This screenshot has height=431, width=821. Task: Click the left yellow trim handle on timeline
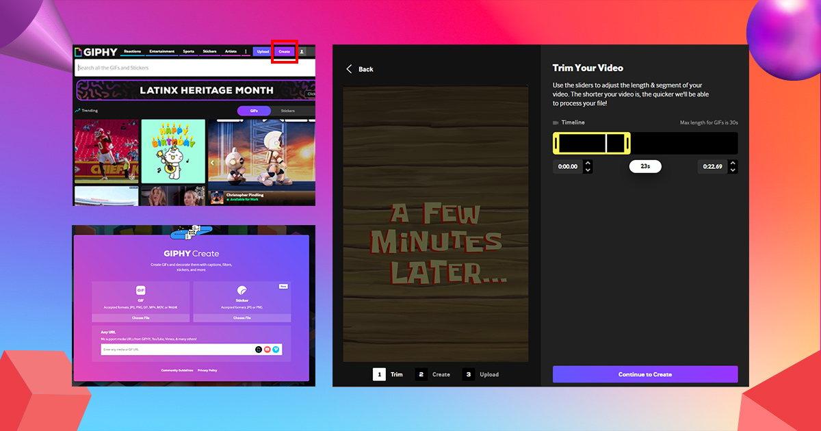[x=556, y=143]
